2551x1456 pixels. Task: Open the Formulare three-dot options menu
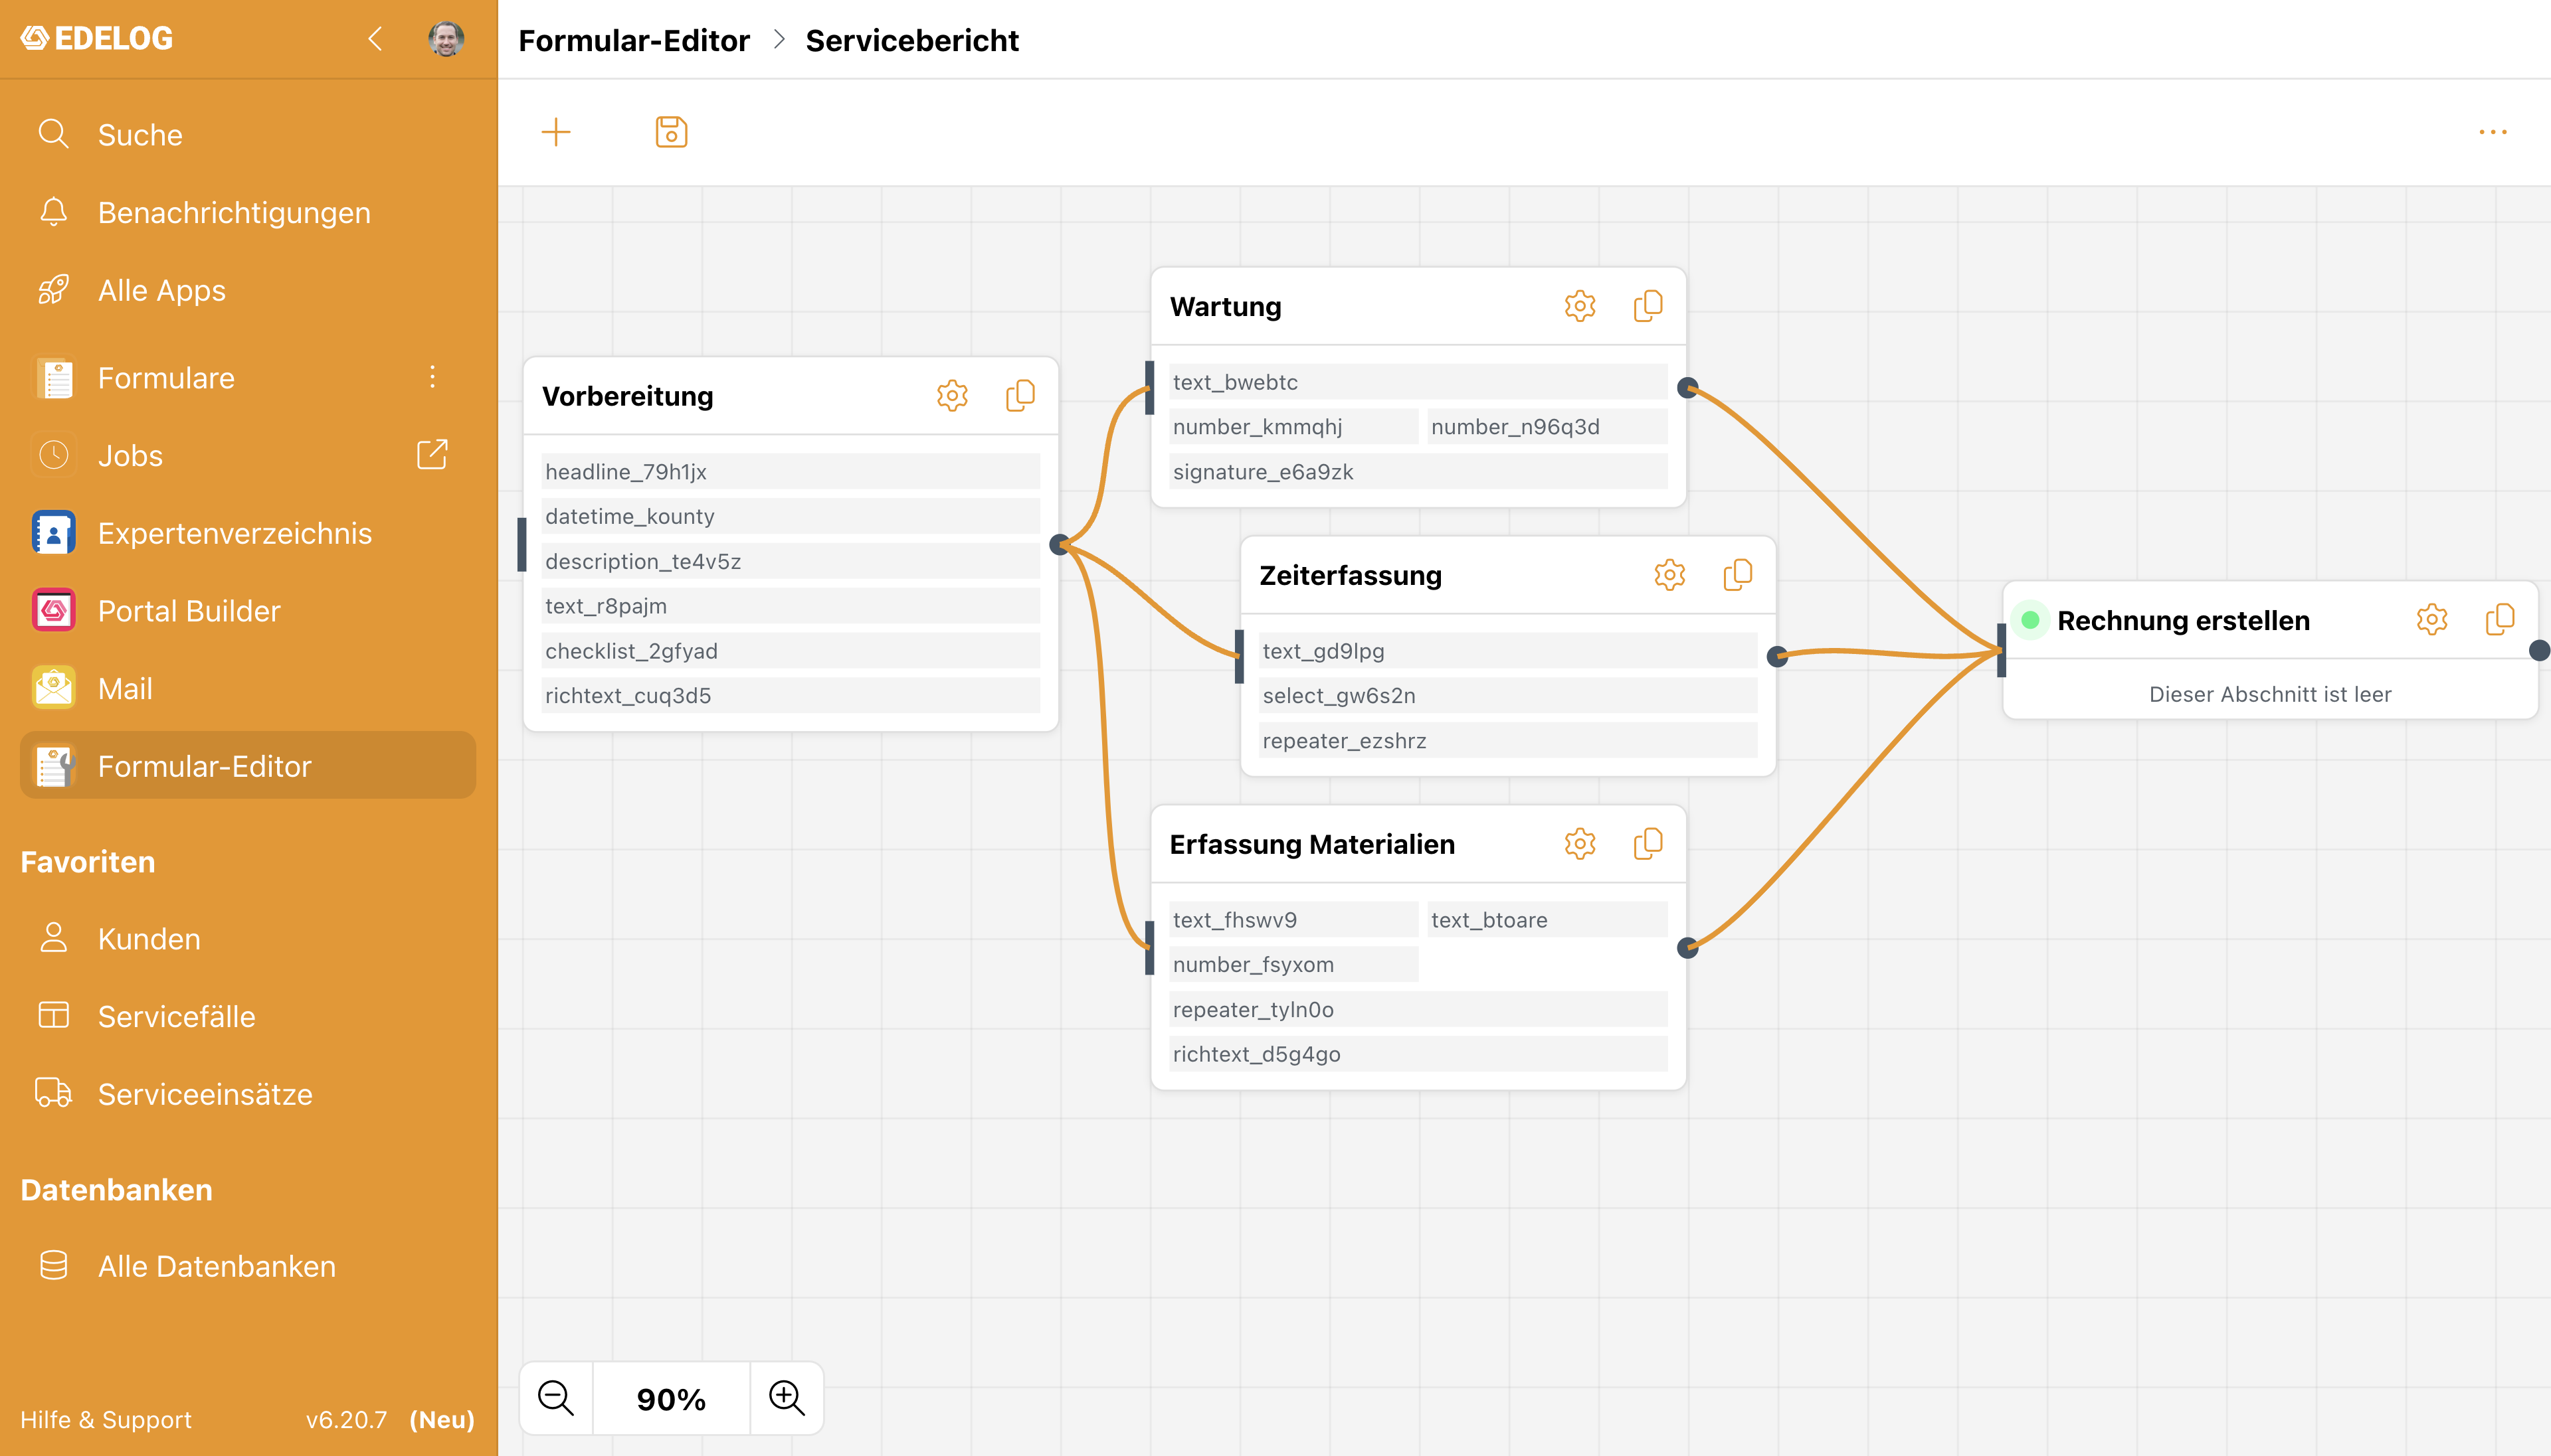pyautogui.click(x=432, y=377)
